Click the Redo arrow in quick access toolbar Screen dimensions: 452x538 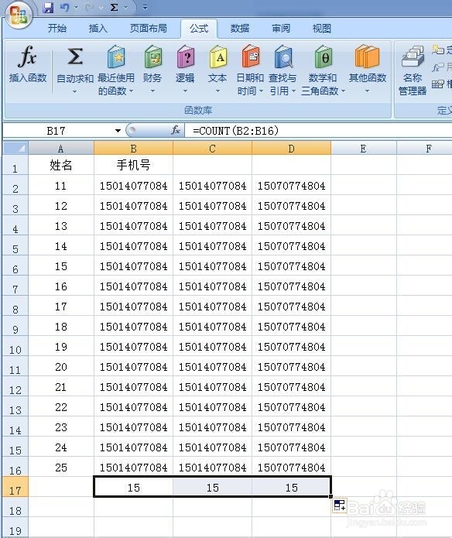click(x=90, y=7)
